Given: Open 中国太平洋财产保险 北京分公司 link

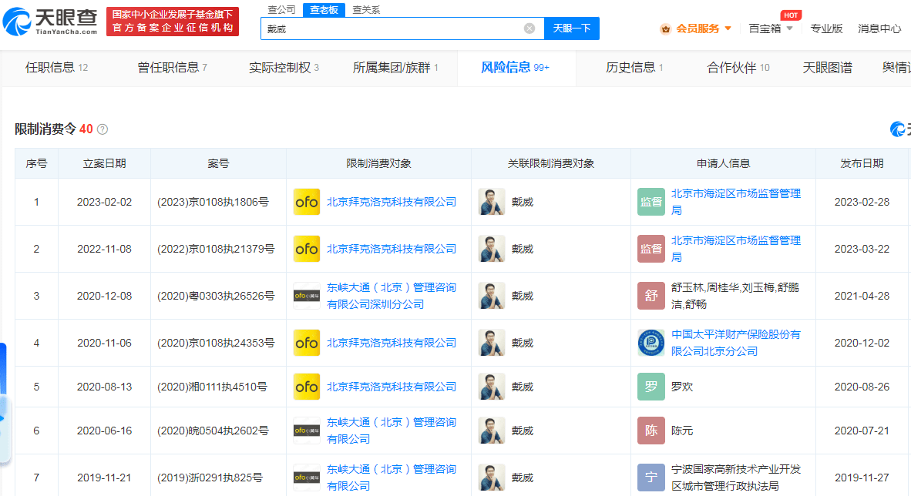Looking at the screenshot, I should tap(735, 344).
